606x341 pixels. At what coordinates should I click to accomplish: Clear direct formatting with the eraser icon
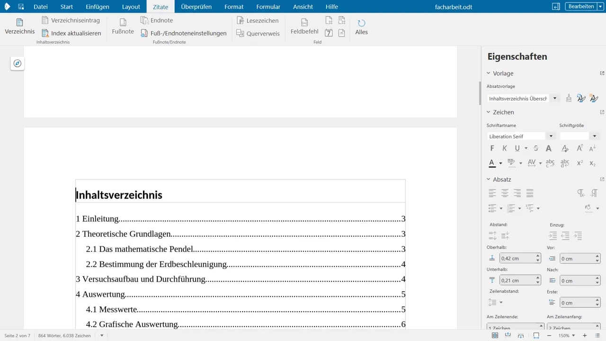tap(565, 148)
